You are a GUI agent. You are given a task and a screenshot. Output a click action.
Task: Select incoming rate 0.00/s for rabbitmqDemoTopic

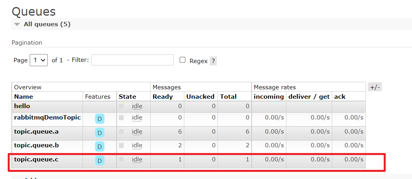click(274, 118)
